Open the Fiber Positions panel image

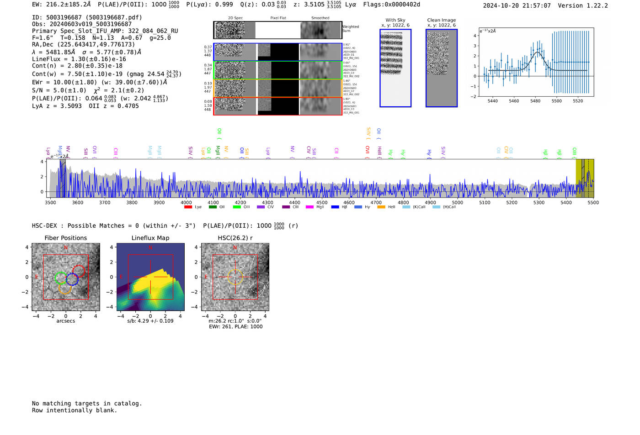click(x=66, y=277)
